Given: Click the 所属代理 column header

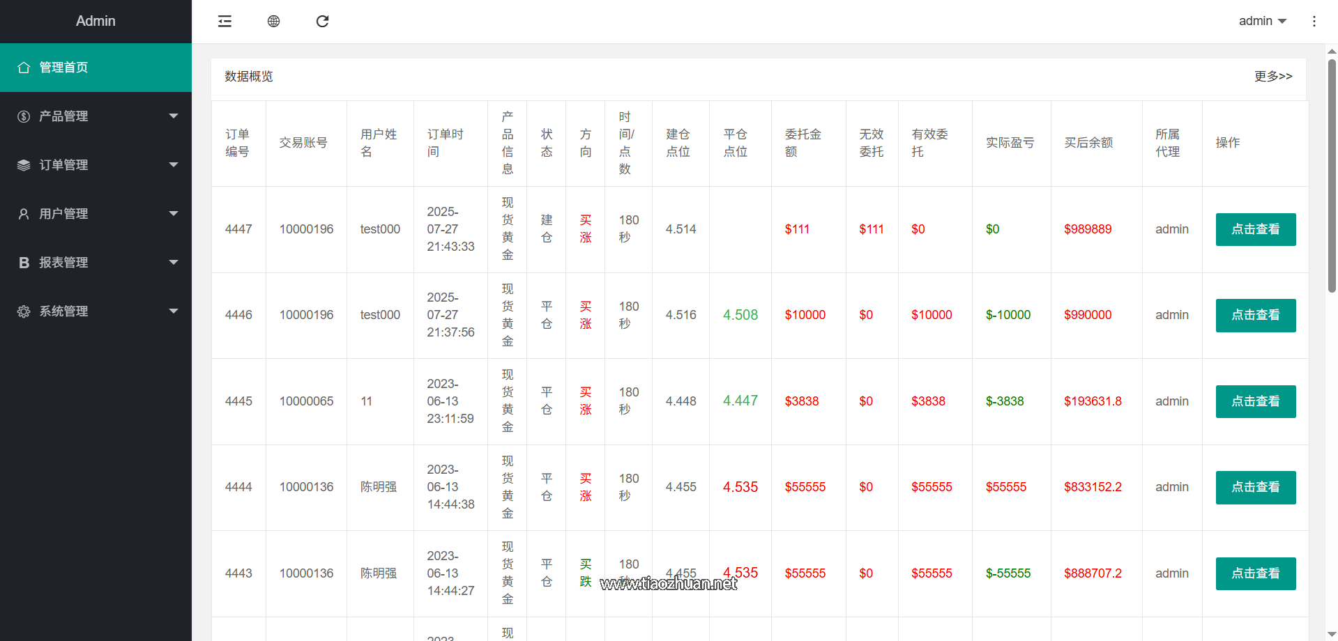Looking at the screenshot, I should click(1168, 143).
